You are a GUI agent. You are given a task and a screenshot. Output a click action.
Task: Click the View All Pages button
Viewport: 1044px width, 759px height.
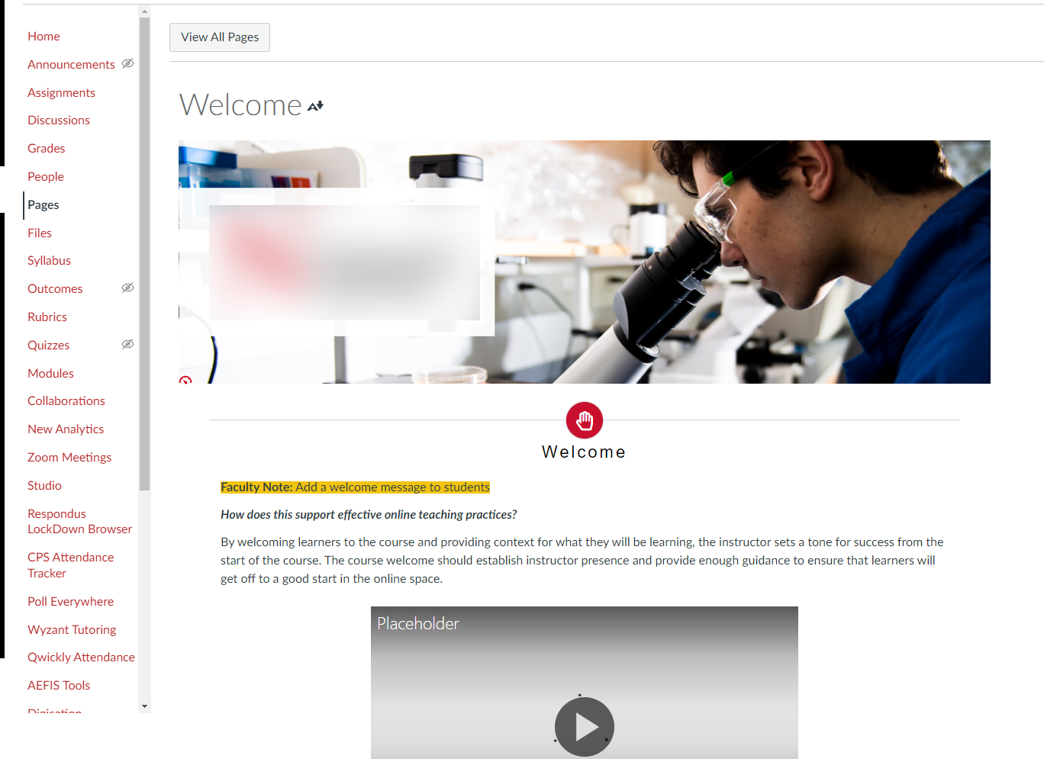pyautogui.click(x=220, y=37)
